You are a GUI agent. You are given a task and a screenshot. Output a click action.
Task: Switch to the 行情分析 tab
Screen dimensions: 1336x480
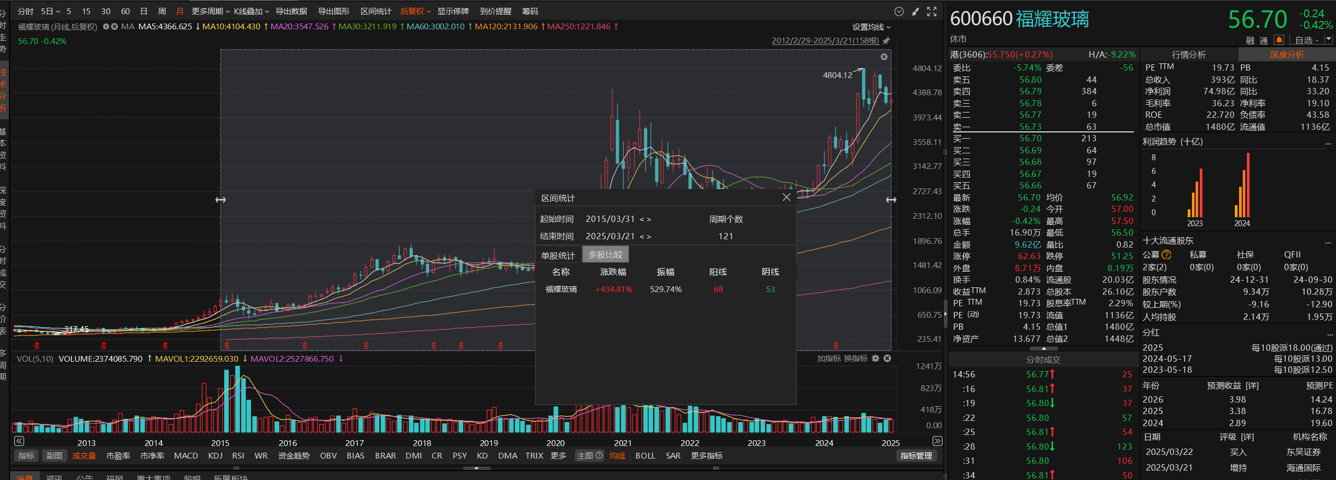click(x=1188, y=55)
